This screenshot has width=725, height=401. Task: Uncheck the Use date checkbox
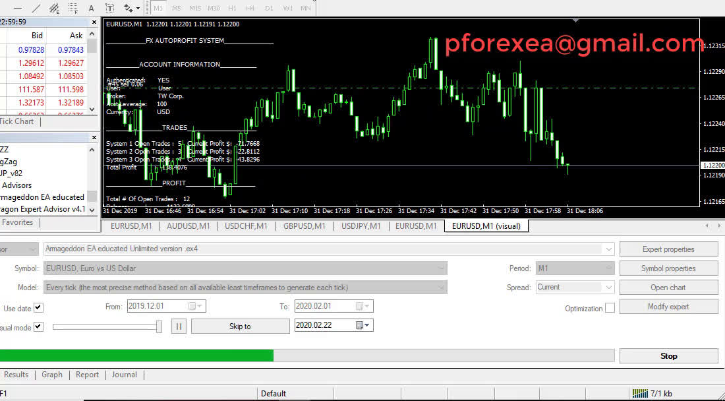point(38,307)
